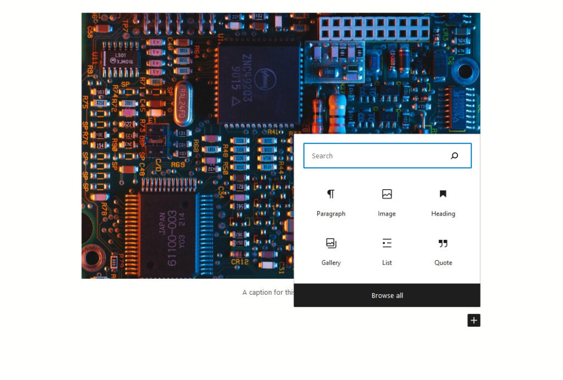Click the magnifier search icon
Image resolution: width=563 pixels, height=380 pixels.
[454, 156]
